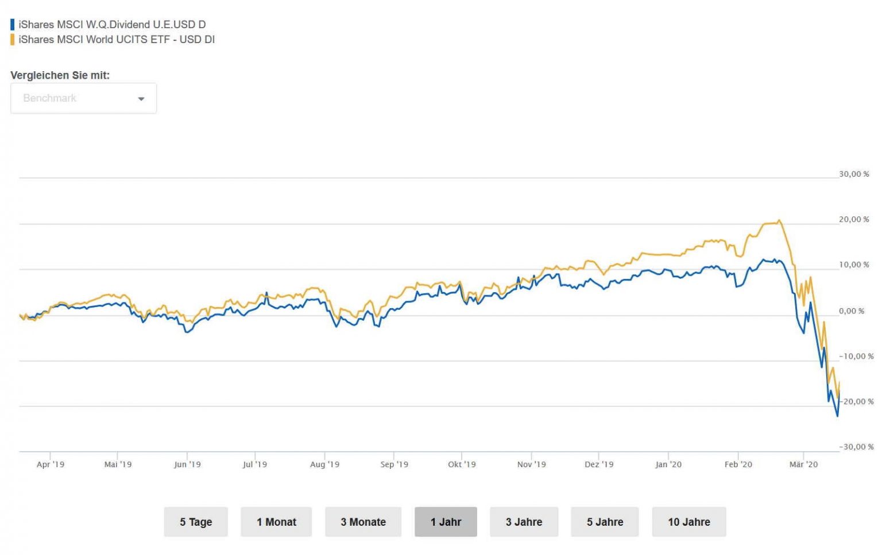
Task: Select the 1 Monat time range
Action: point(276,522)
